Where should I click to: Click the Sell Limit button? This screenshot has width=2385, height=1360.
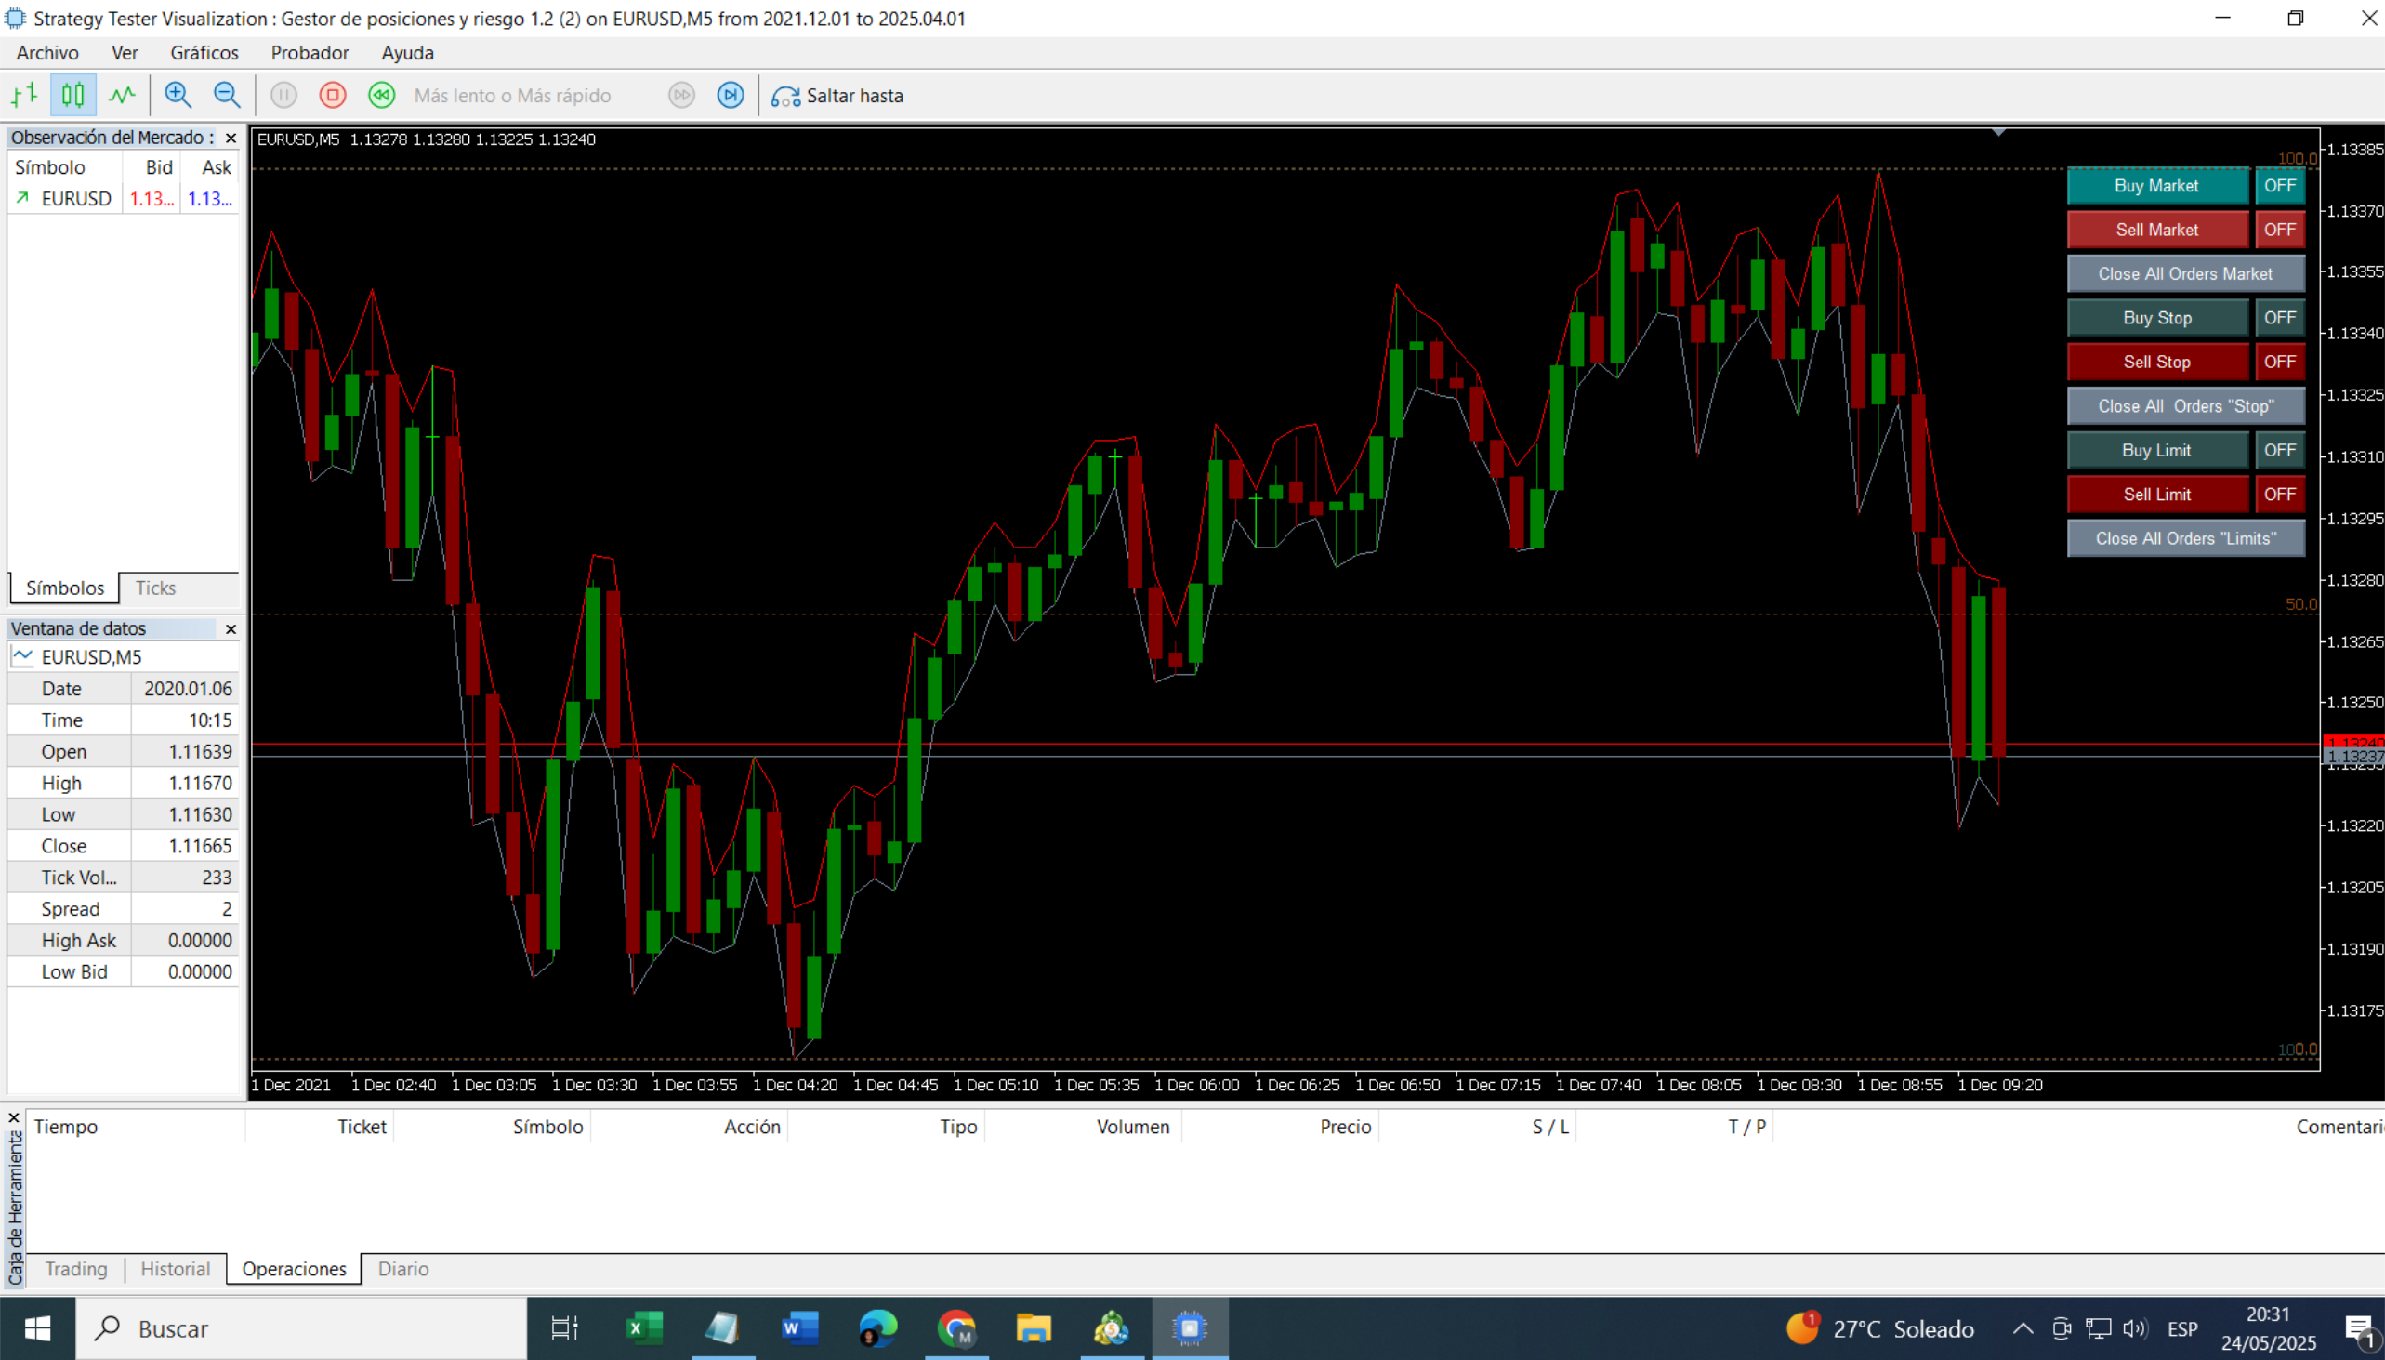(x=2157, y=495)
